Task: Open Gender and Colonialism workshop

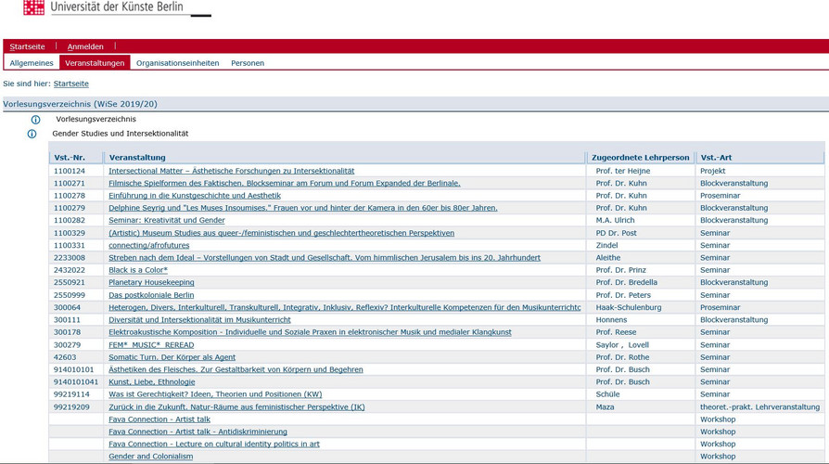Action: click(x=150, y=456)
